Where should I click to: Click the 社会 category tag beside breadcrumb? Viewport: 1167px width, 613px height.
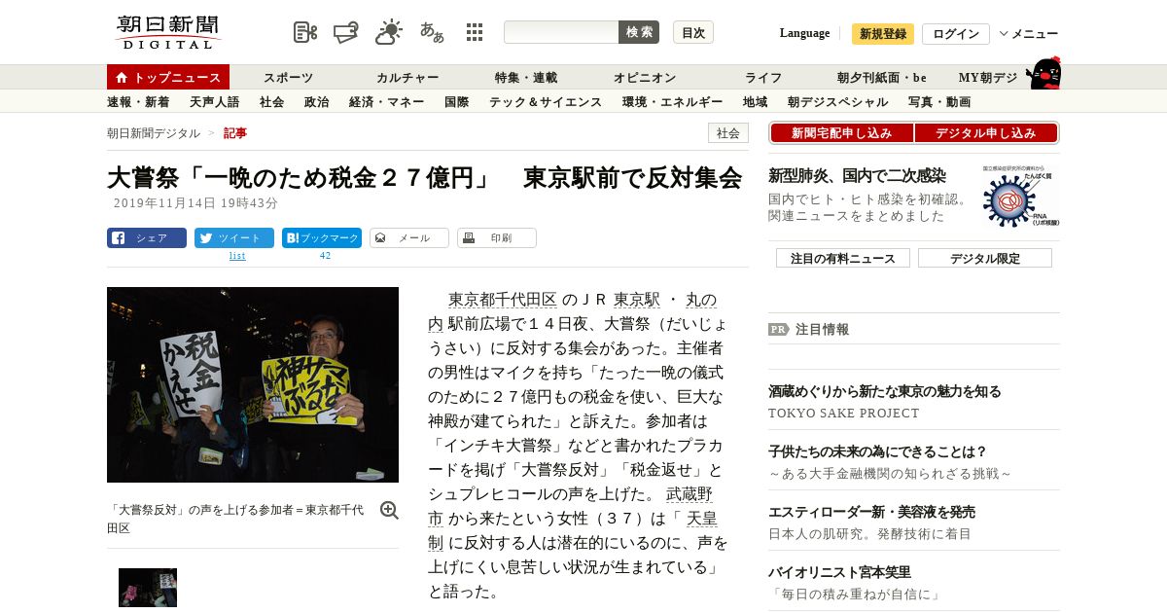pyautogui.click(x=728, y=133)
